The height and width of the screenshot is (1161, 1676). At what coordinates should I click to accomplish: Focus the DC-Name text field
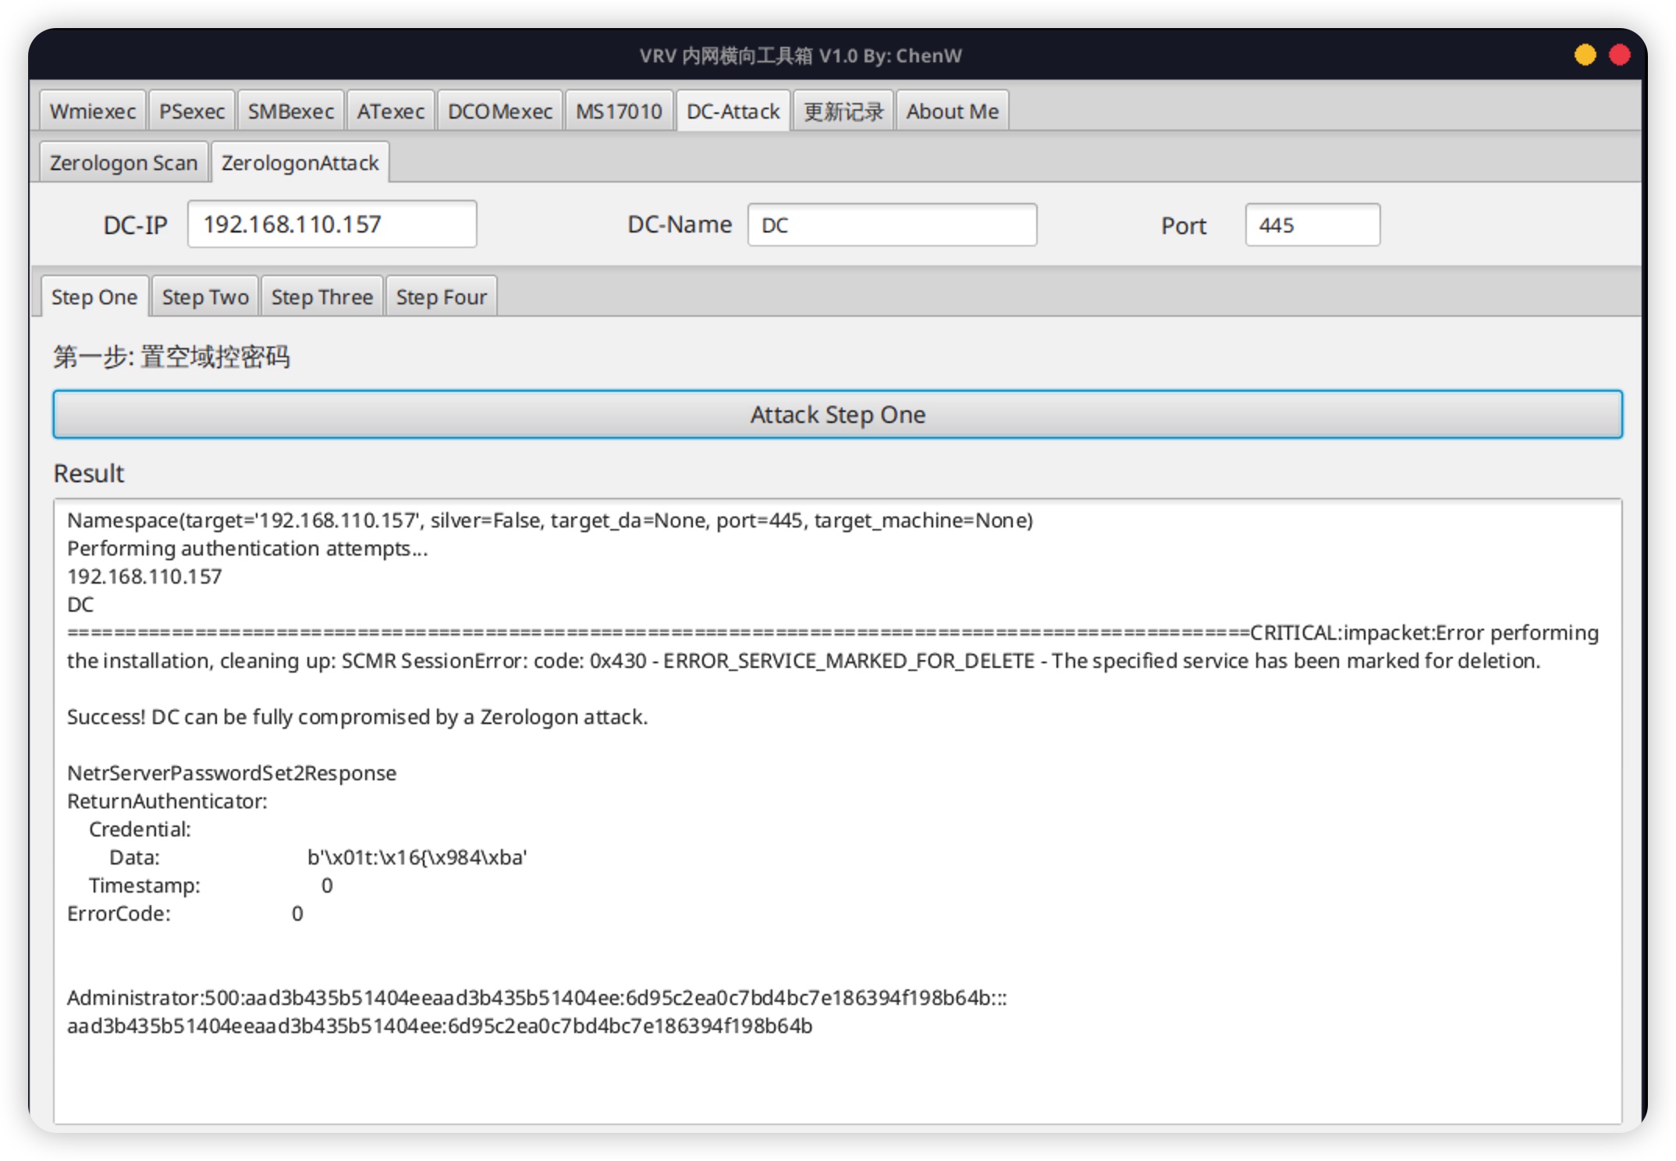click(x=891, y=225)
